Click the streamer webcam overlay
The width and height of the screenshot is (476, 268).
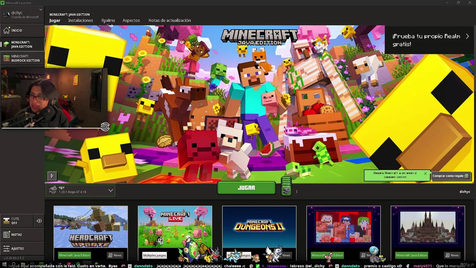(54, 98)
